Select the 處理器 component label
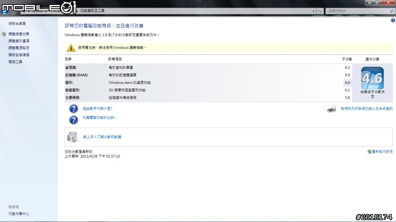 coord(71,67)
